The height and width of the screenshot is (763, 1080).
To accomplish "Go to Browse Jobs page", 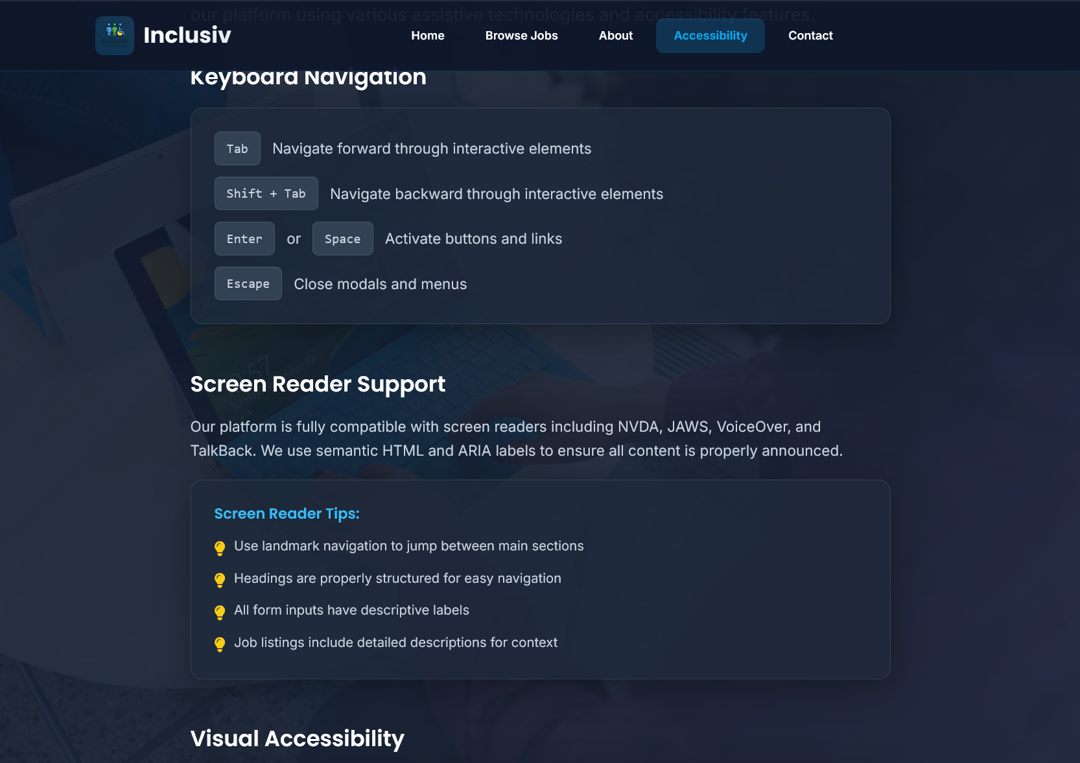I will point(522,36).
